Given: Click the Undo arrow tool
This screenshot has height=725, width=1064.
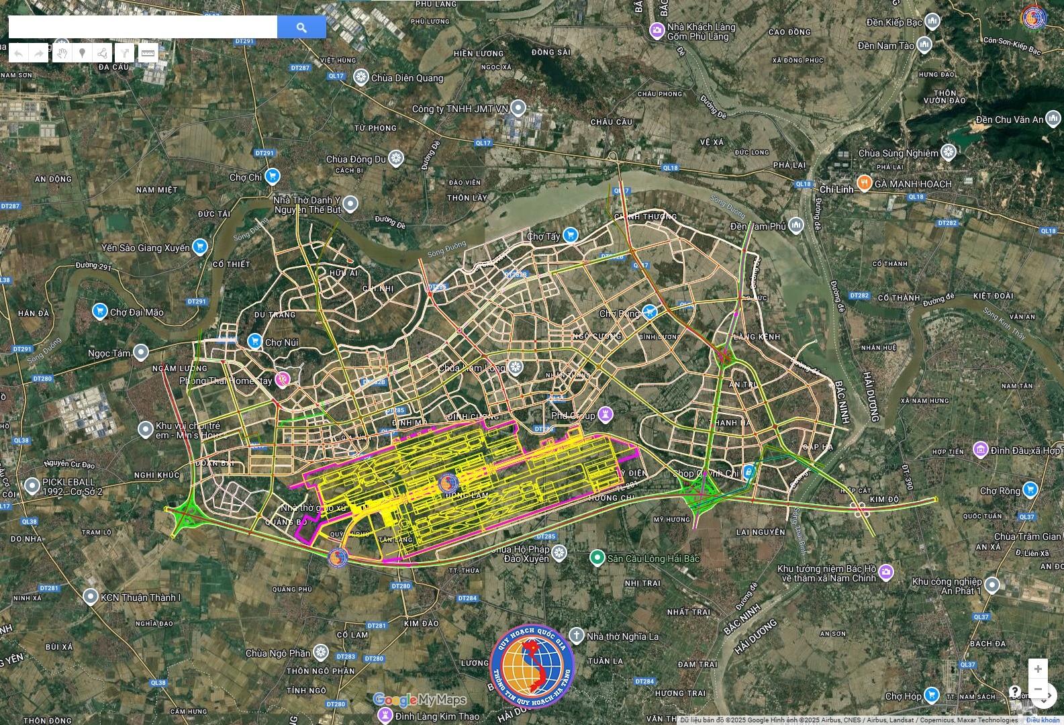Looking at the screenshot, I should point(19,53).
